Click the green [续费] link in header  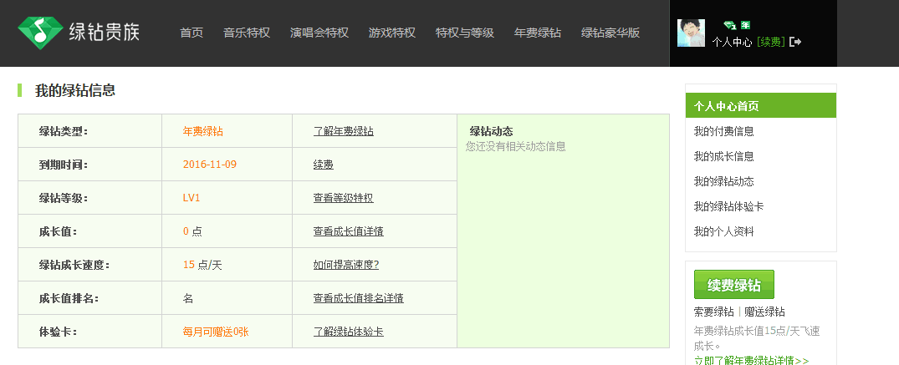[771, 42]
